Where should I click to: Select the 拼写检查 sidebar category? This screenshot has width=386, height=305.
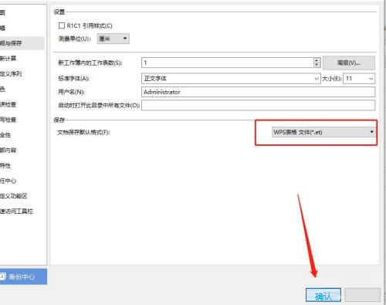click(8, 120)
